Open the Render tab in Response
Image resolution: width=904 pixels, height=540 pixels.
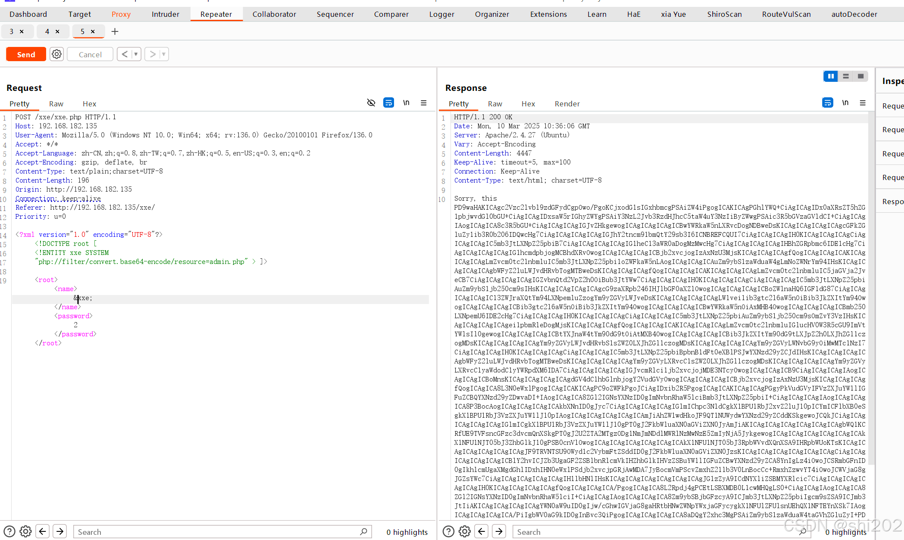coord(567,104)
